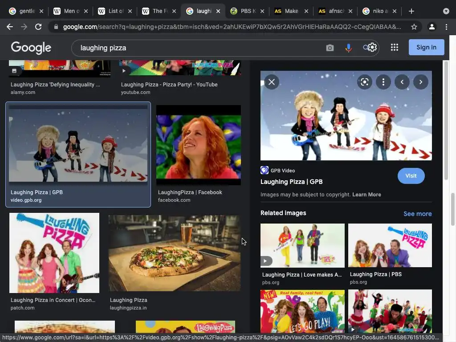Viewport: 456px width, 342px height.
Task: Search inside image with the lens icon
Action: [x=364, y=82]
